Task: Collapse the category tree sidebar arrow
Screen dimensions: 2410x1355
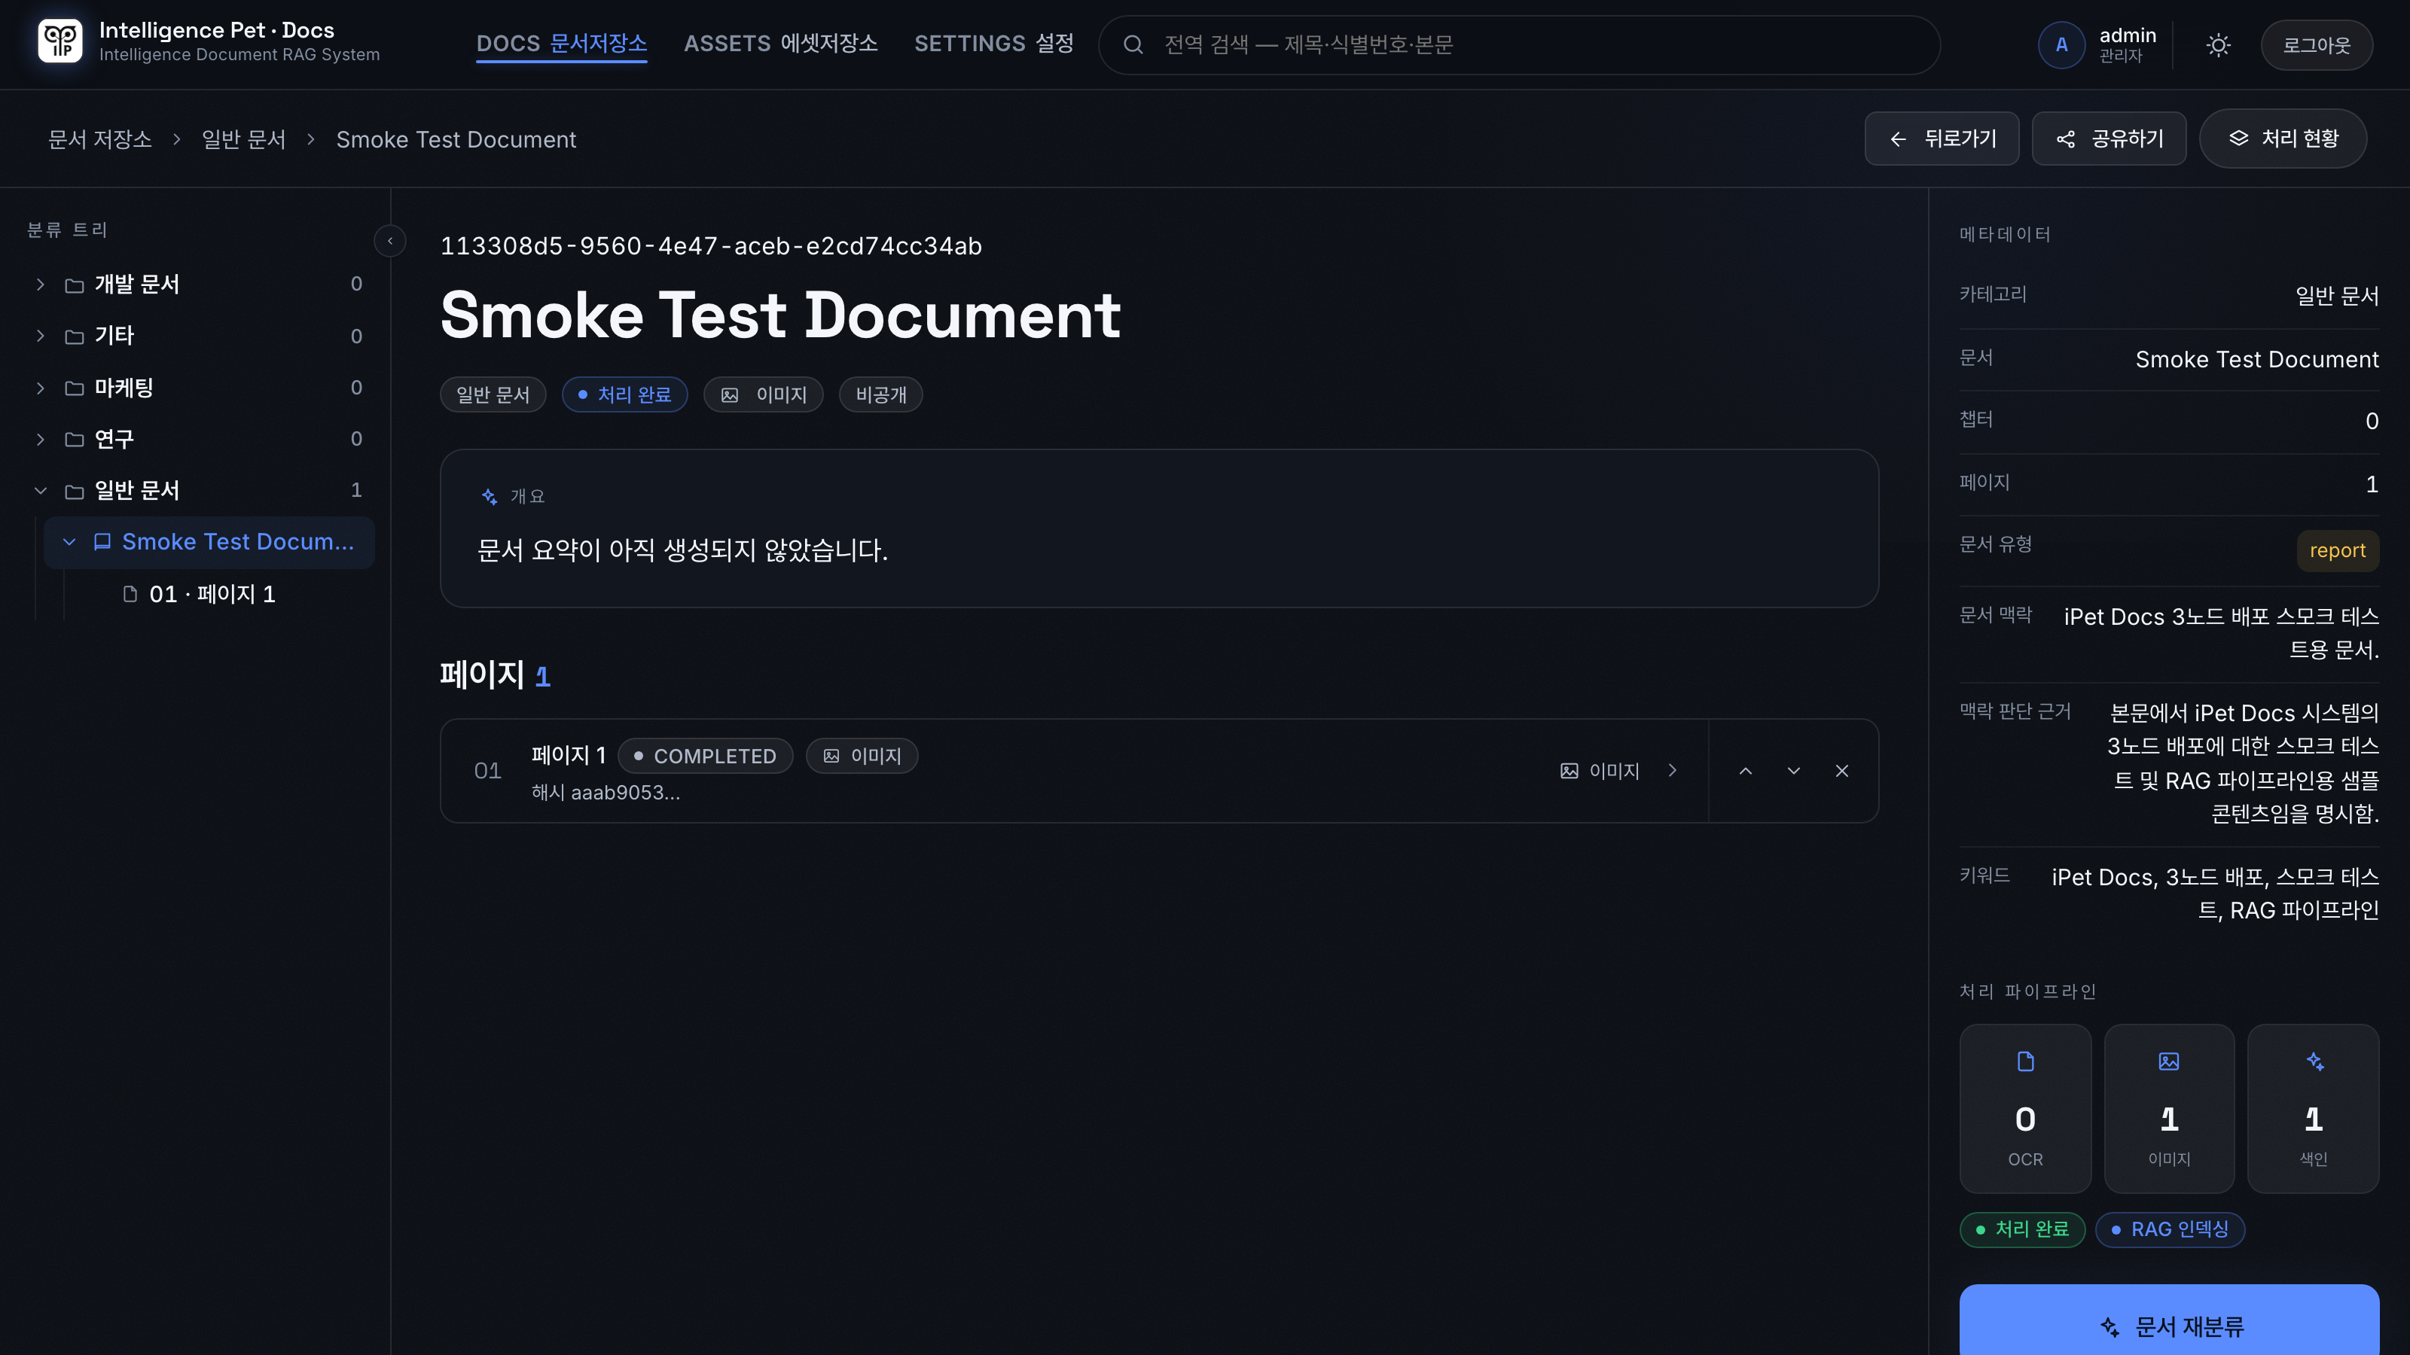Action: [x=390, y=241]
